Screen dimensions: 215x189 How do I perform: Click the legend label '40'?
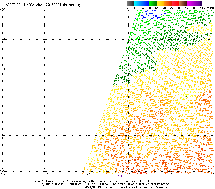tap(187, 8)
